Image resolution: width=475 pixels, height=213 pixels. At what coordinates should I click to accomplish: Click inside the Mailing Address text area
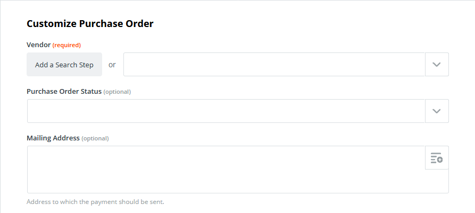pos(226,170)
